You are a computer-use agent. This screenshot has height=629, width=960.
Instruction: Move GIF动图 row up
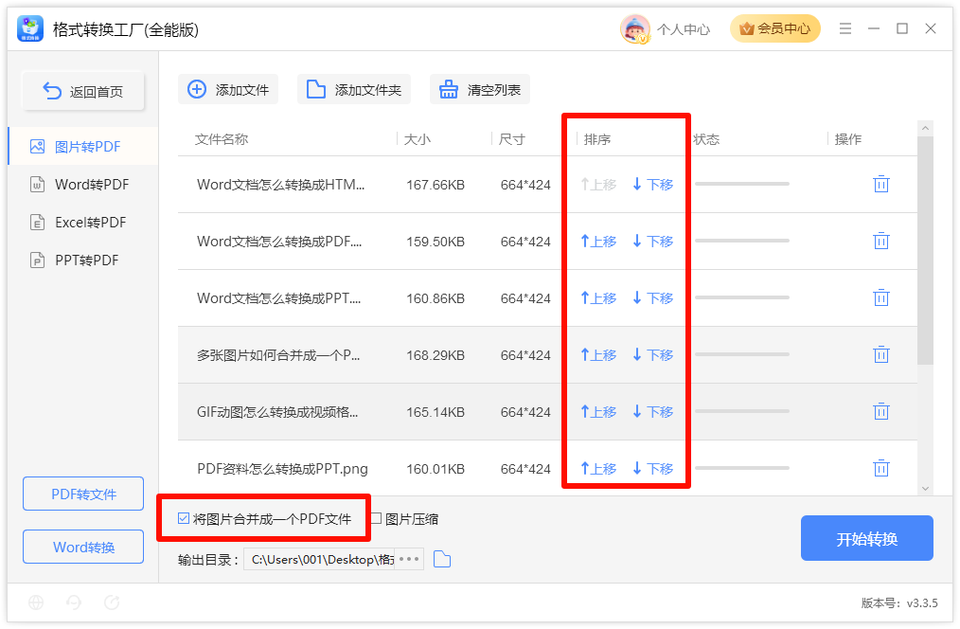pyautogui.click(x=598, y=412)
